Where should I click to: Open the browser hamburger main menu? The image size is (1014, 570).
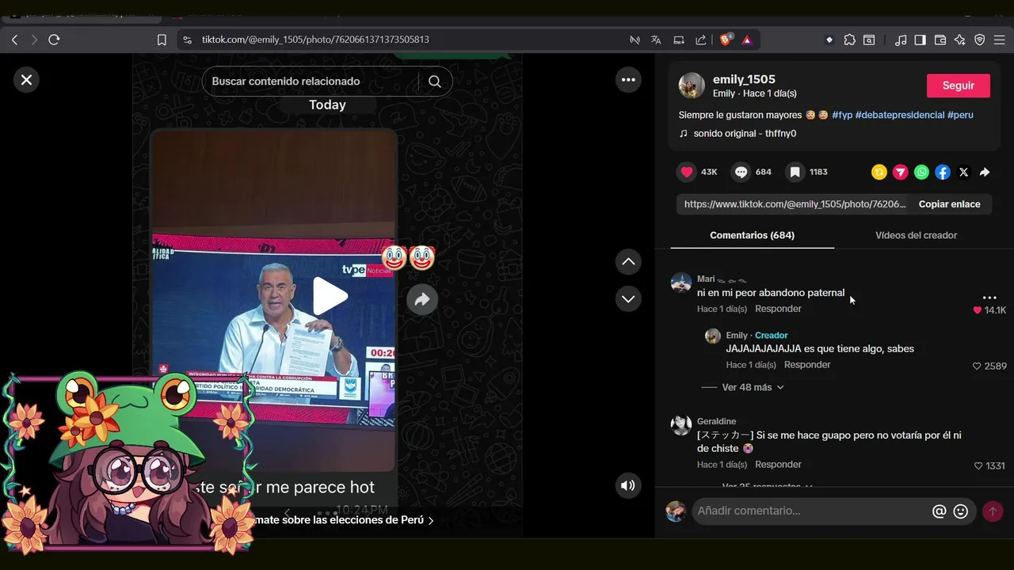click(1000, 40)
